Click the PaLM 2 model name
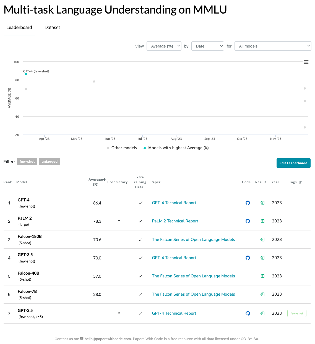This screenshot has width=315, height=344. coord(25,218)
